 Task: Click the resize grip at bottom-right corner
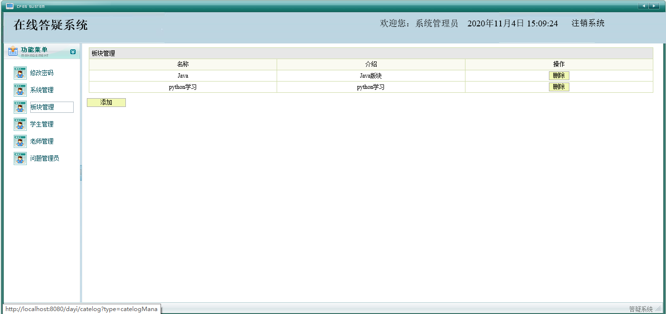point(658,309)
